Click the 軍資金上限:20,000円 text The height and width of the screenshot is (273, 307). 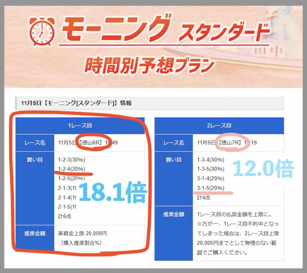point(82,233)
